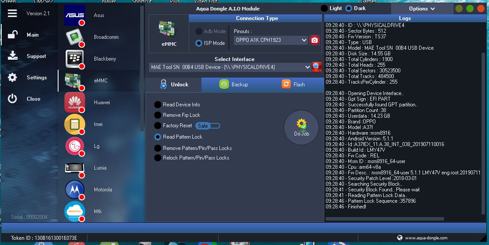Select Read Pattern Lock option

[x=158, y=137]
